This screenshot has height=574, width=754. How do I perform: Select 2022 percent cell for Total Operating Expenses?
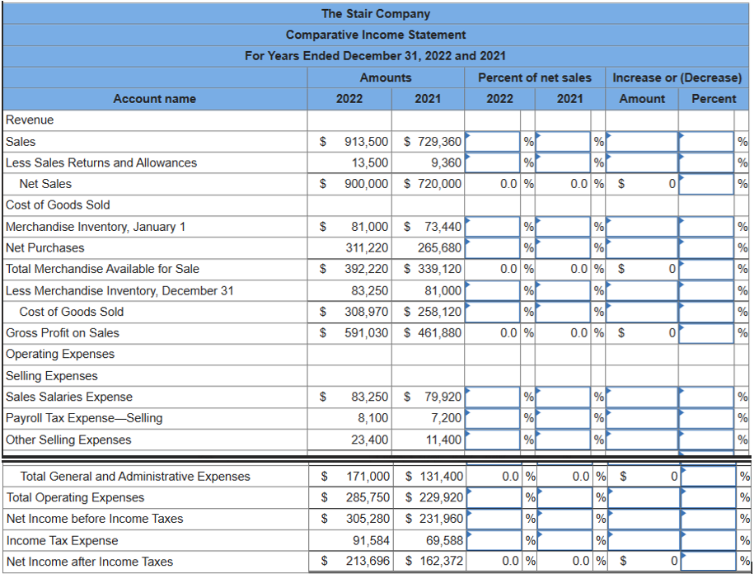tap(490, 496)
